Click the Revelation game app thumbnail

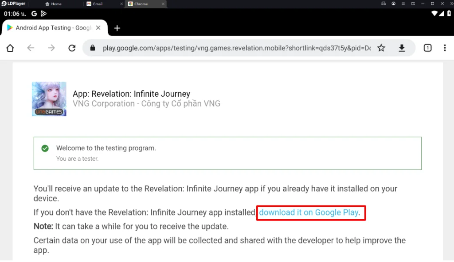point(49,99)
